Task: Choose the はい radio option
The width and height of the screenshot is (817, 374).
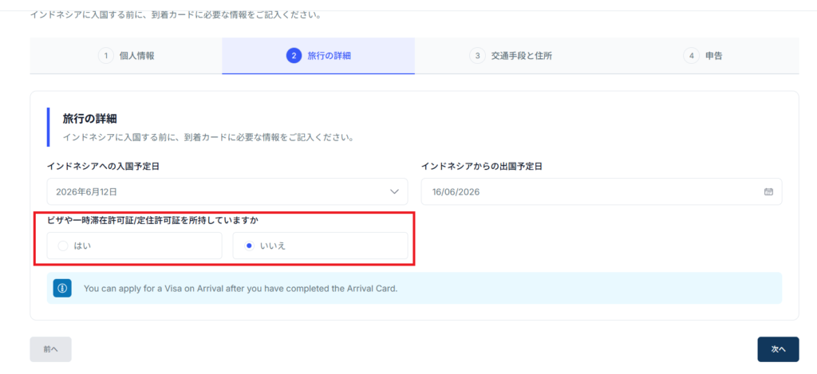Action: [134, 246]
